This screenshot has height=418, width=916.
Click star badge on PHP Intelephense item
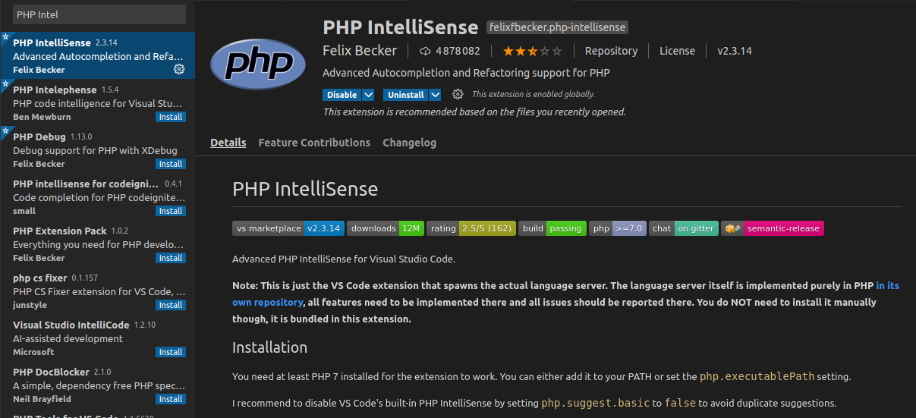tap(5, 83)
